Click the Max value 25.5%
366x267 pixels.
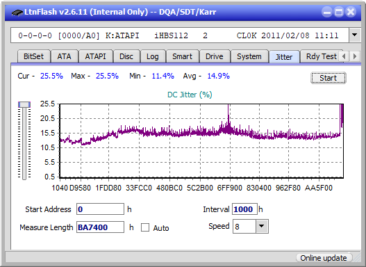point(107,76)
